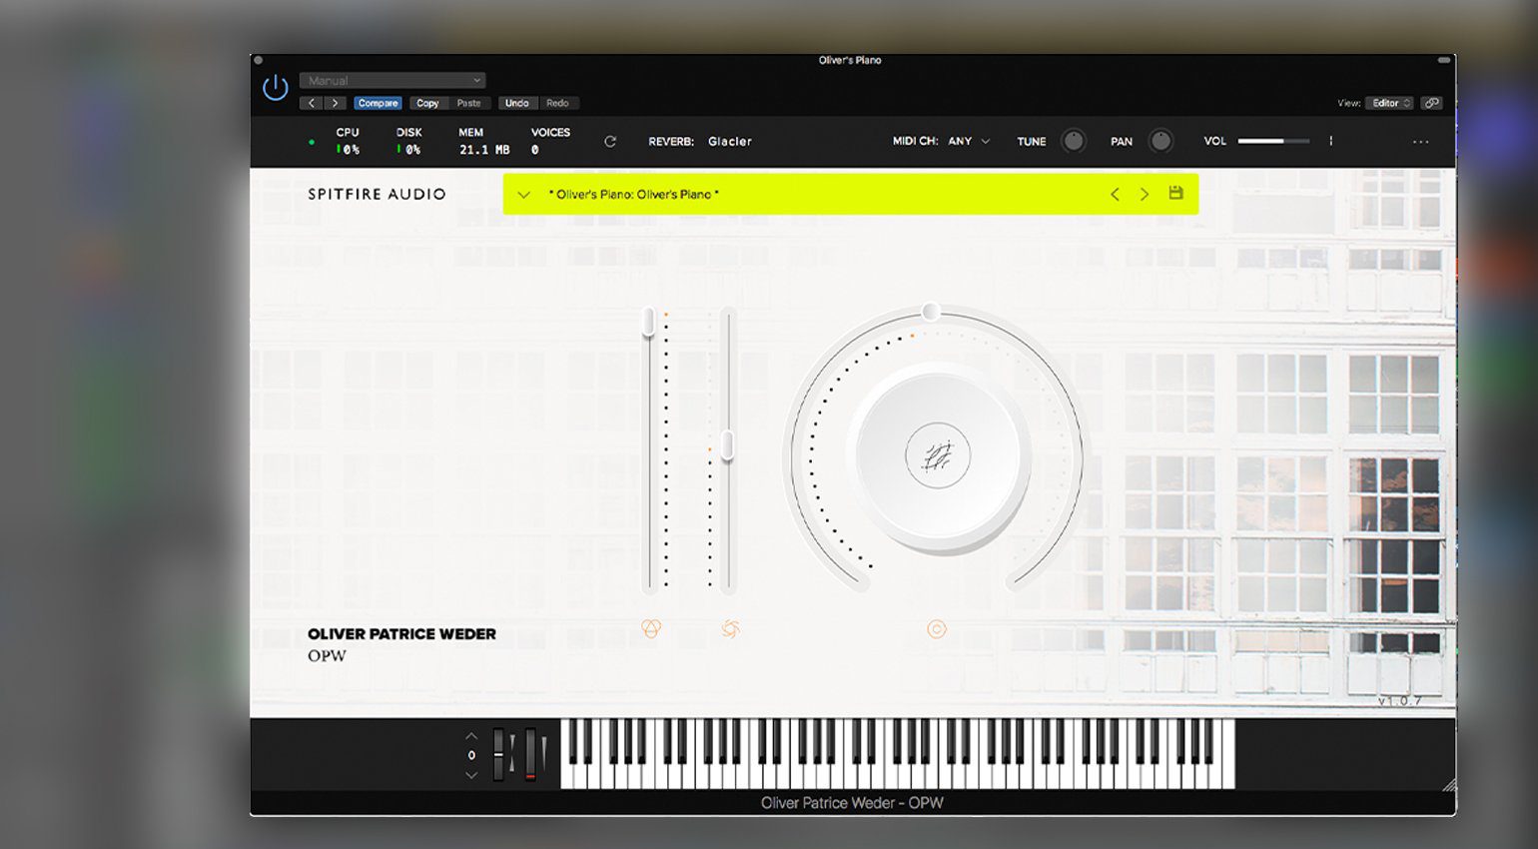Image resolution: width=1538 pixels, height=849 pixels.
Task: Click the swirl icon below the second slider
Action: (x=730, y=628)
